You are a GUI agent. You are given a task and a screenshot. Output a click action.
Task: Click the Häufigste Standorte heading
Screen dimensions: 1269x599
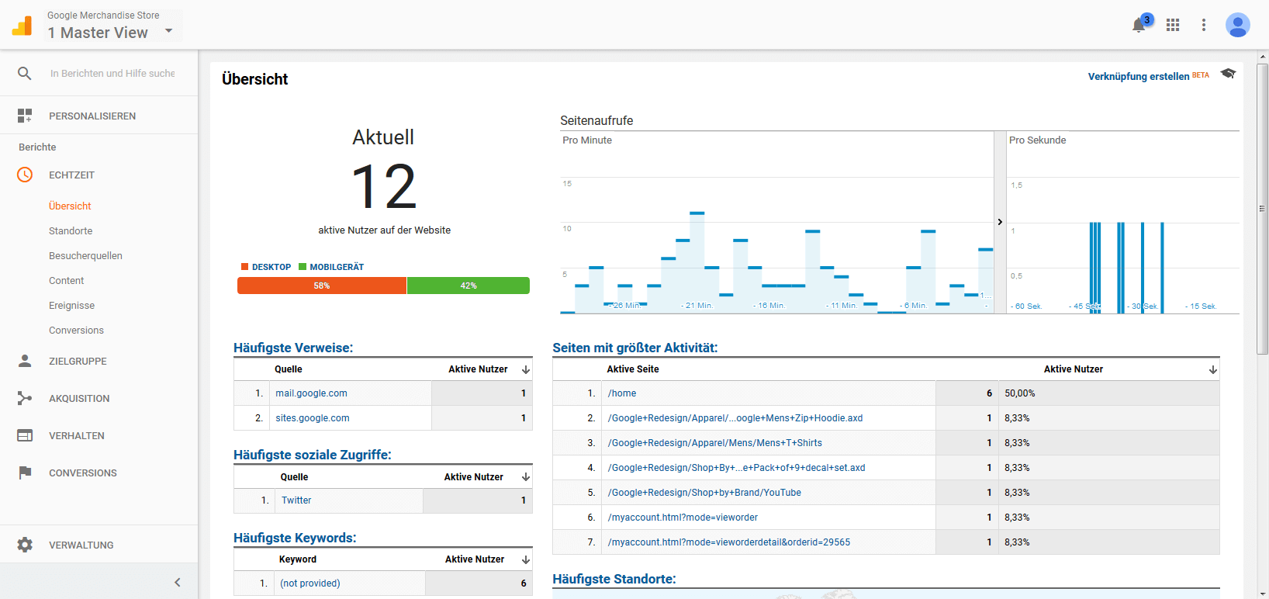(x=614, y=579)
